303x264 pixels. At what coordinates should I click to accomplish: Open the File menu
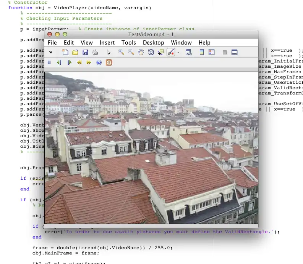click(52, 43)
